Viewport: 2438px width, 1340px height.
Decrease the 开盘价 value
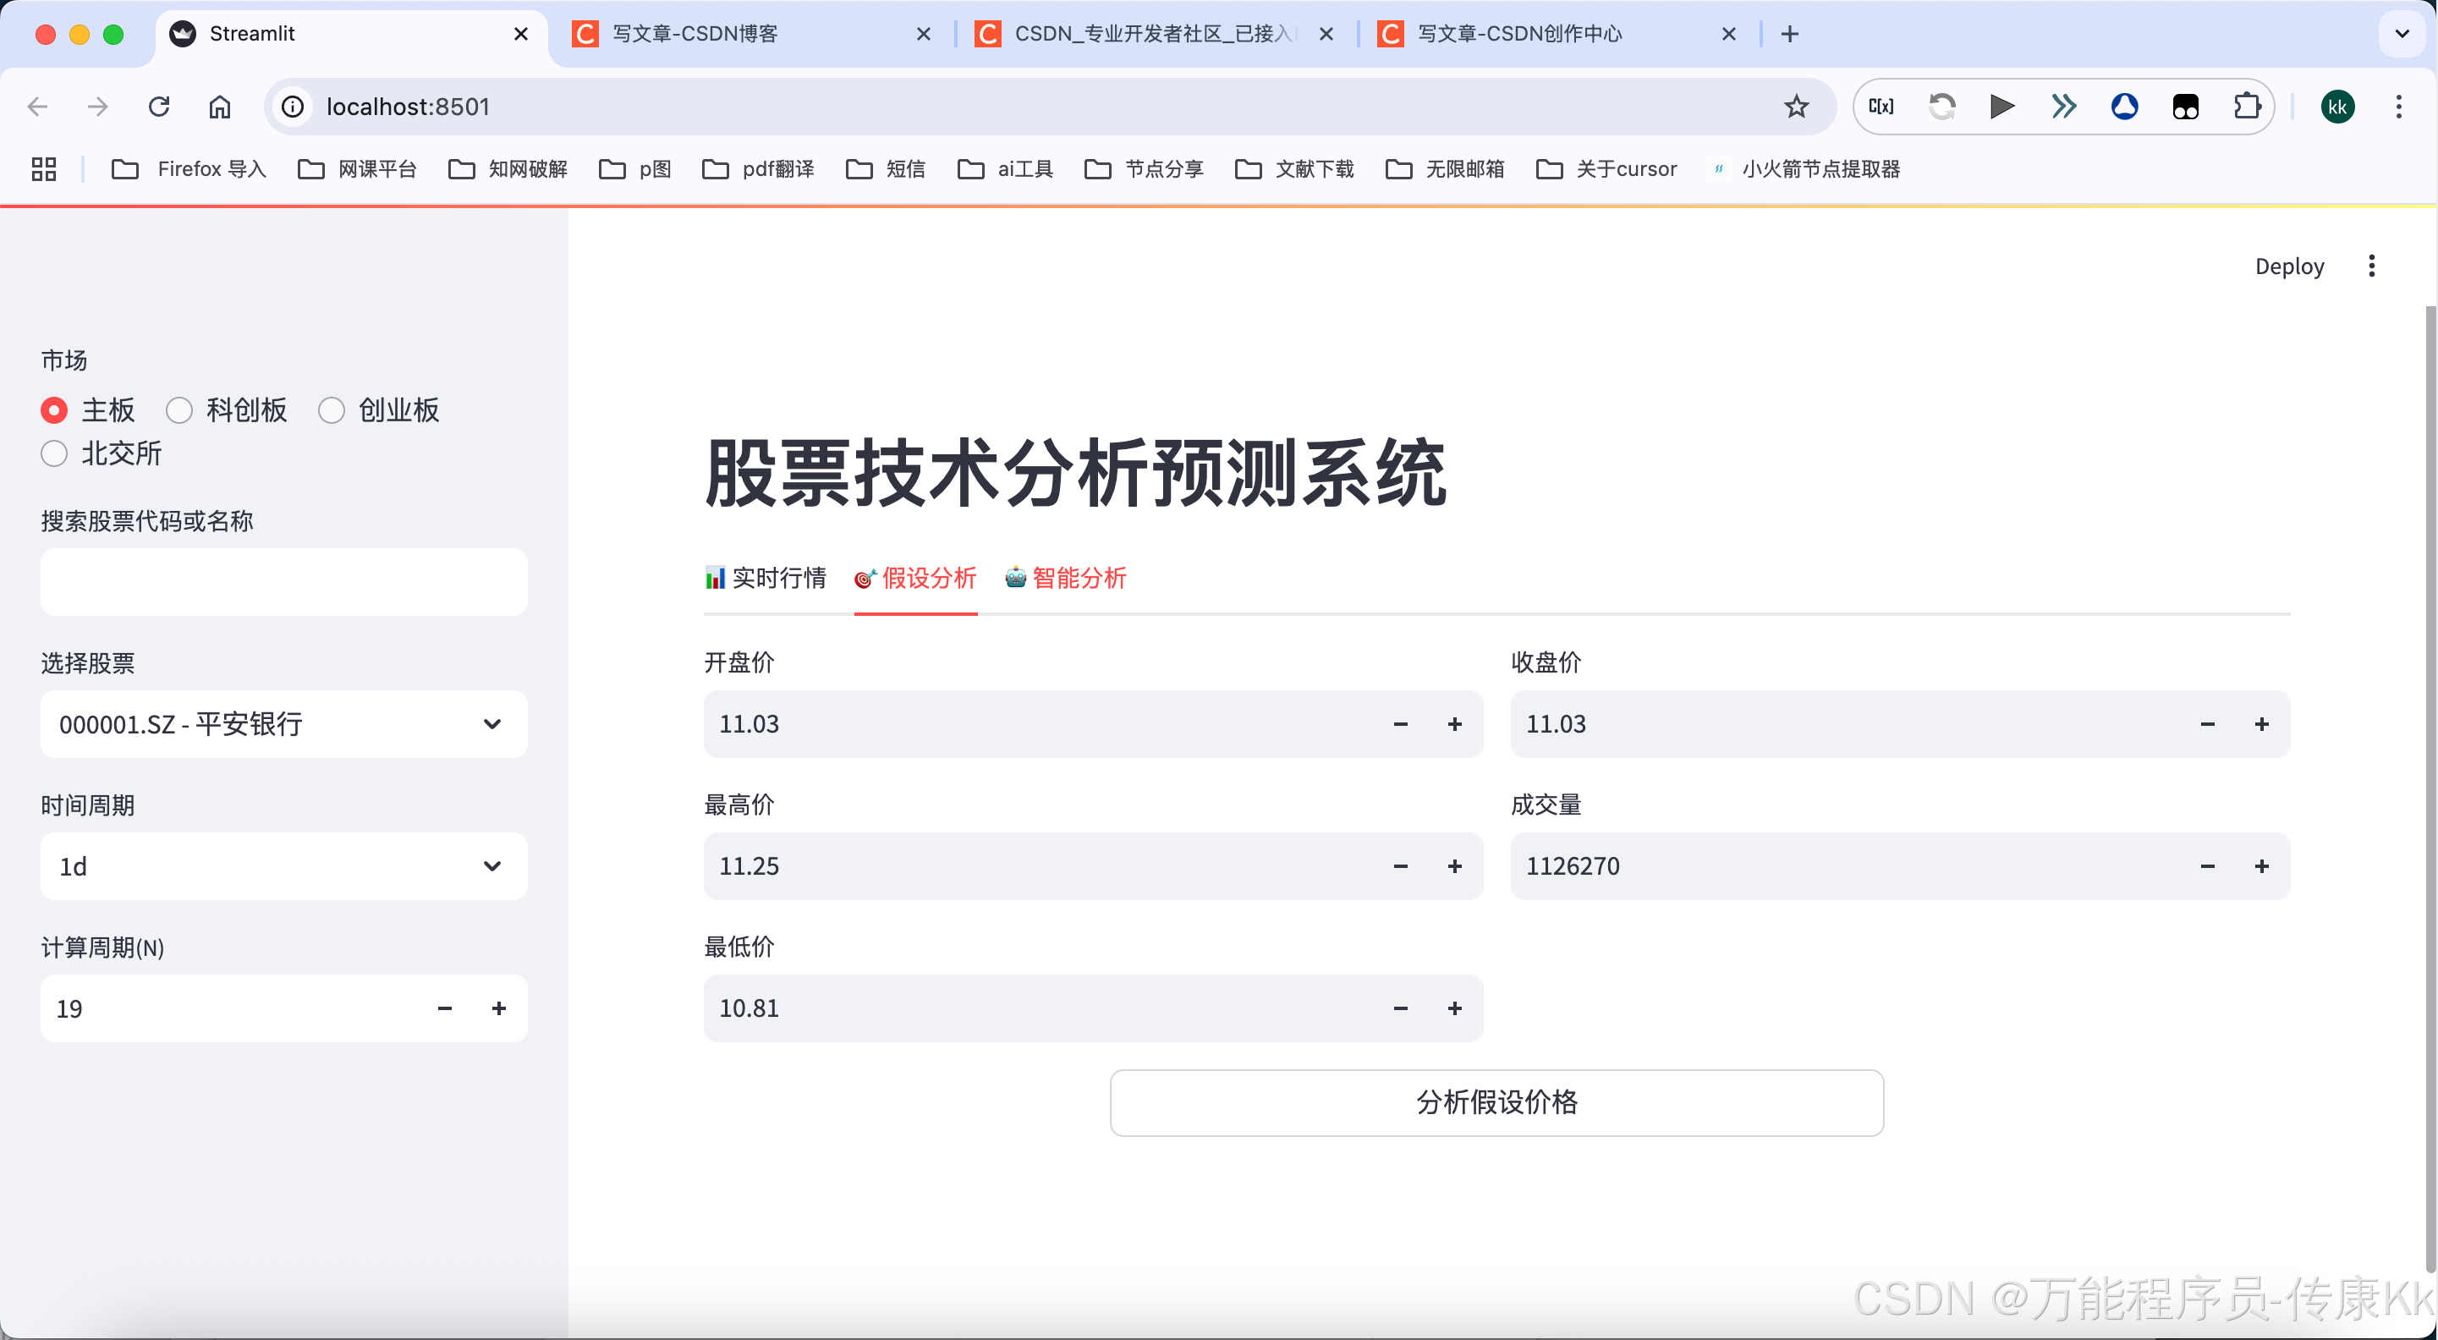coord(1401,724)
